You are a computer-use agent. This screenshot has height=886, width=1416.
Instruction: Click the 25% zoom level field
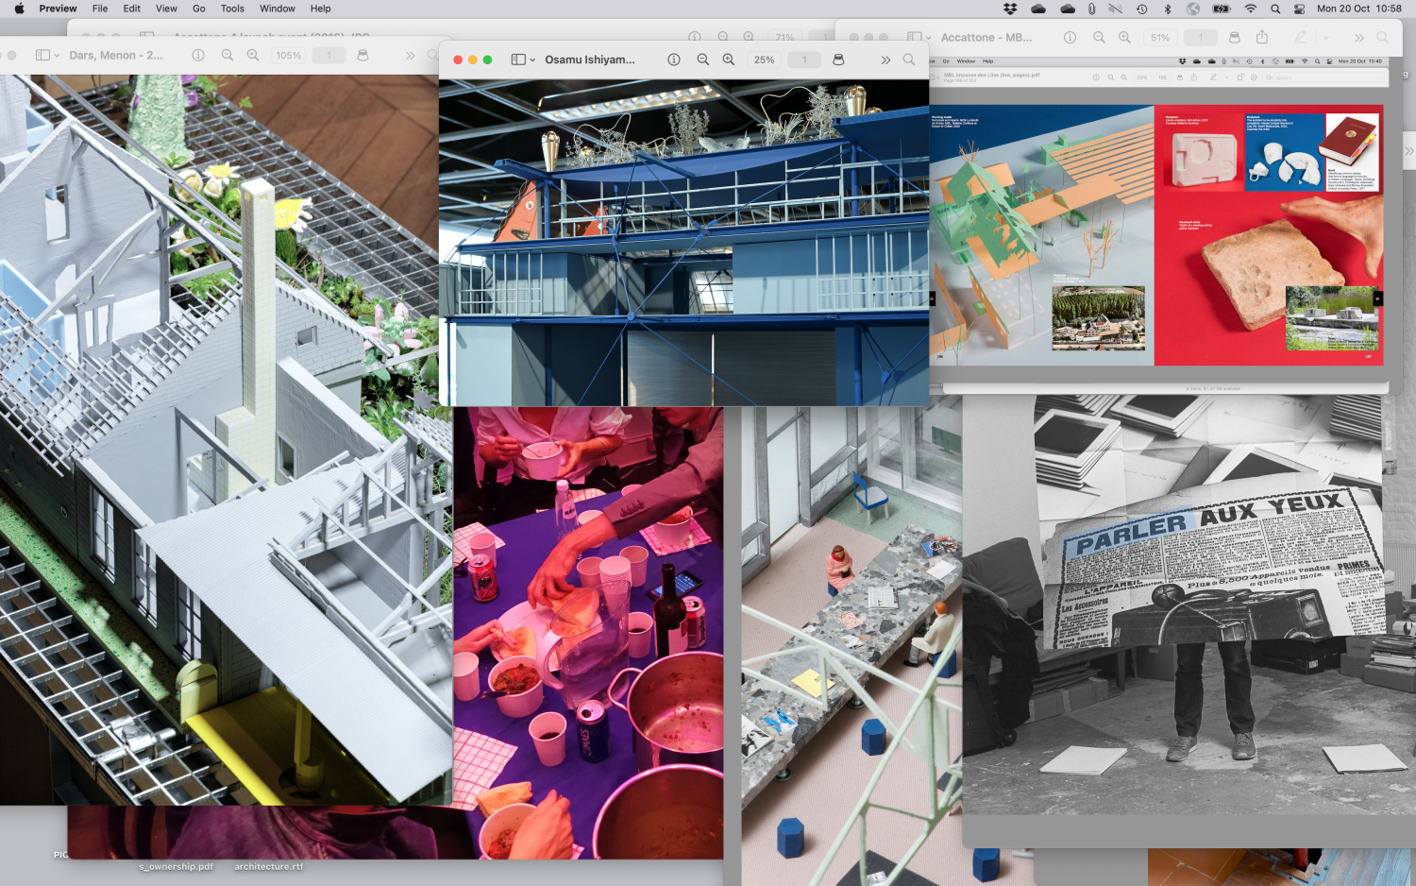[764, 60]
